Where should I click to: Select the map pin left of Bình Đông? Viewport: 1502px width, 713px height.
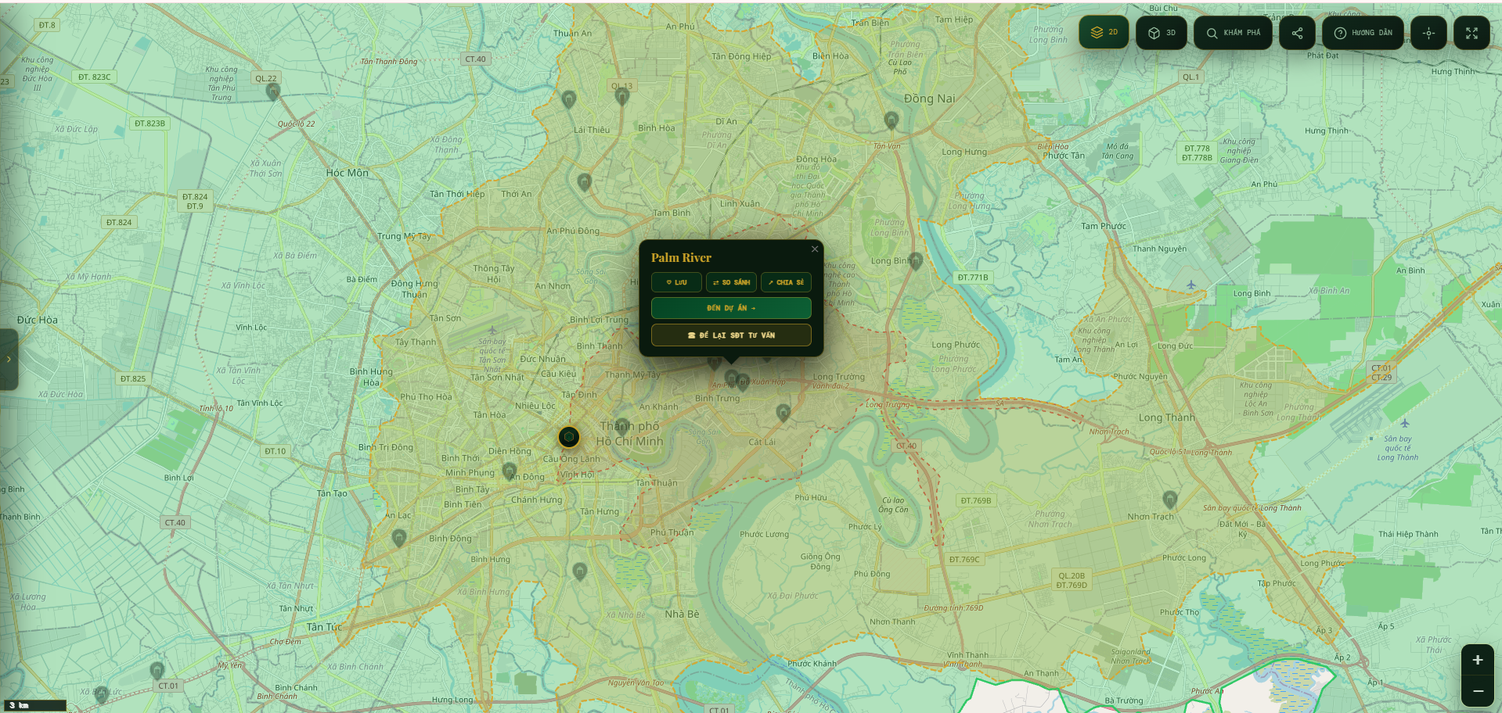(399, 538)
